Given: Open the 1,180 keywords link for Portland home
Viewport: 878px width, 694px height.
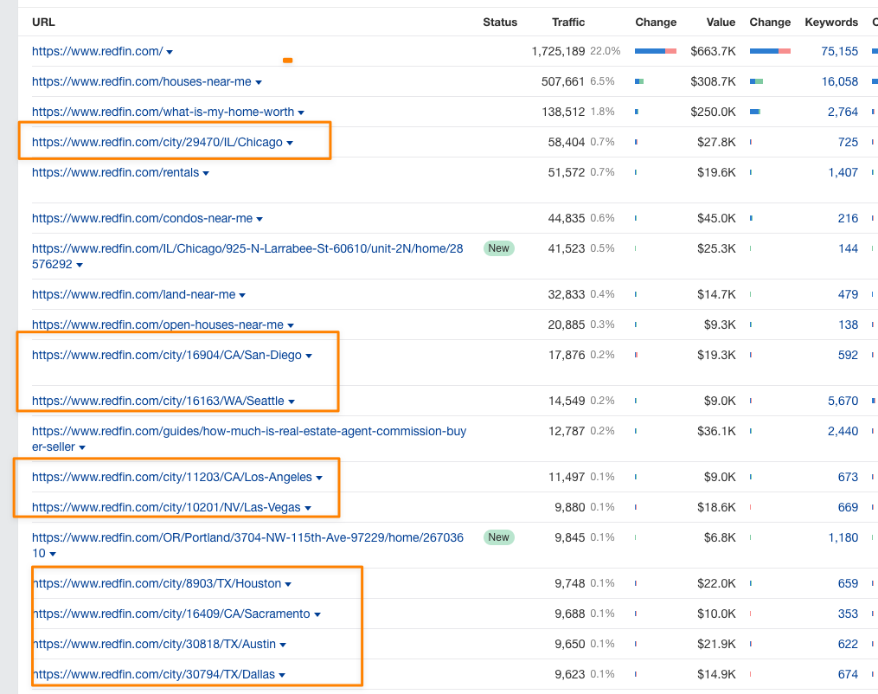Looking at the screenshot, I should coord(843,537).
